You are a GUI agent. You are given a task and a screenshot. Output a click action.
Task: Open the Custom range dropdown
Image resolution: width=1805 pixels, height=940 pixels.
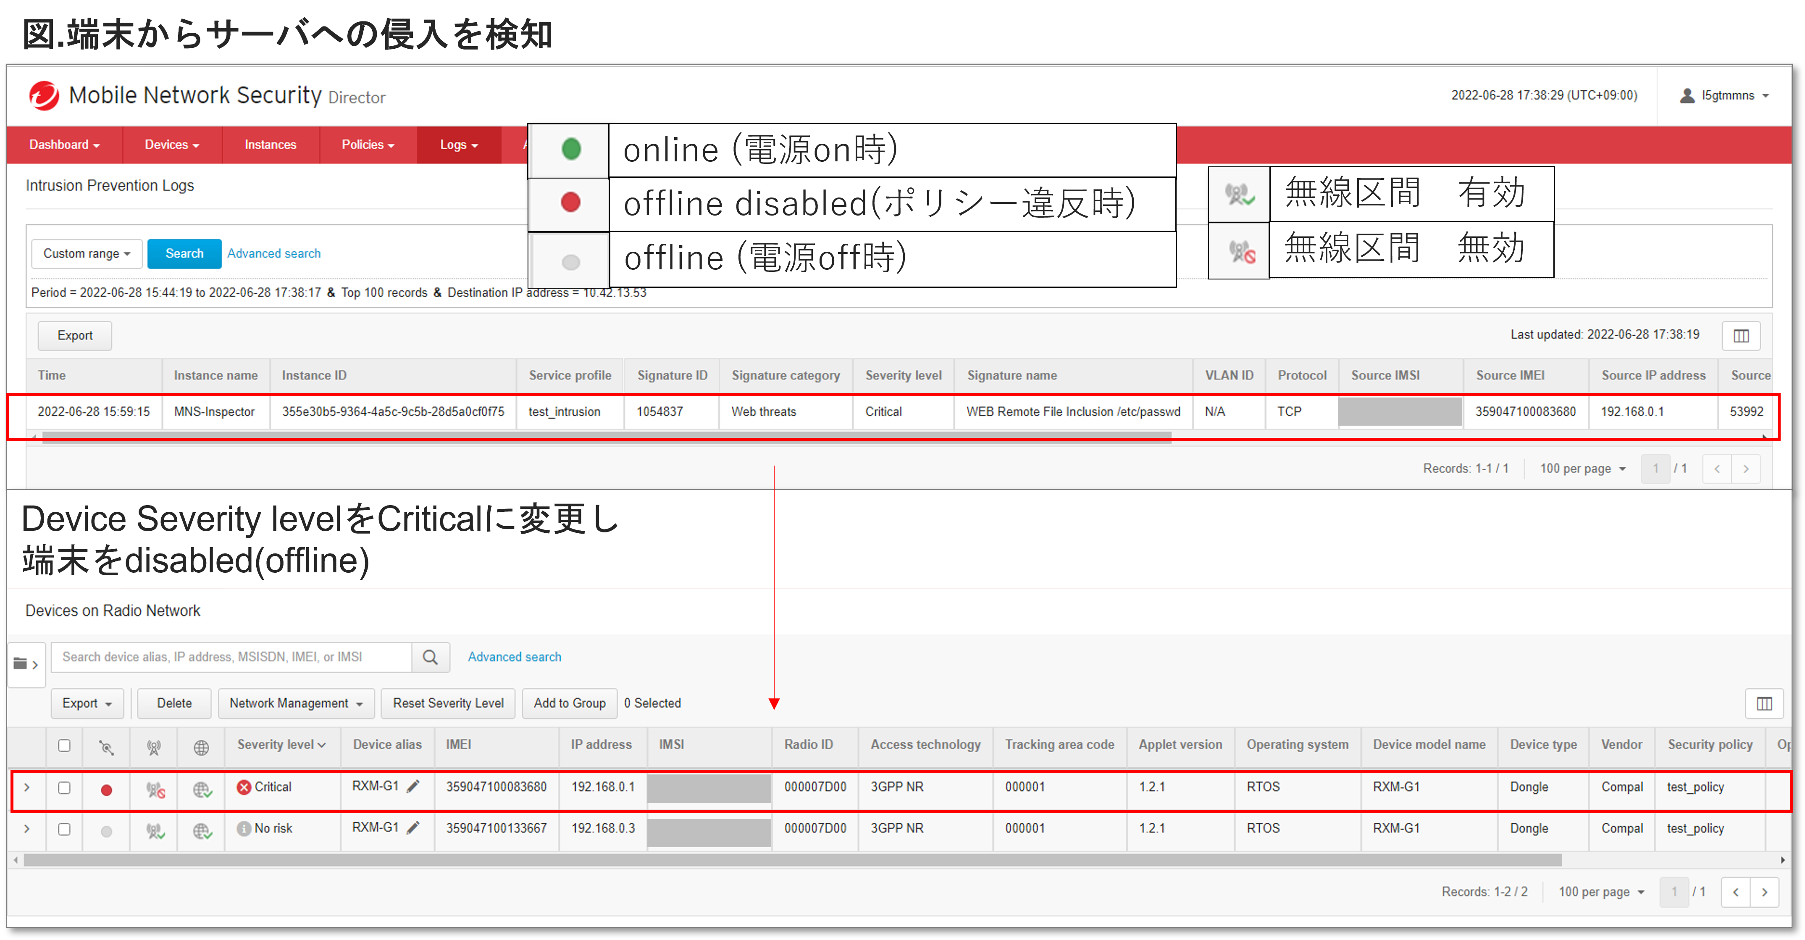pos(87,253)
